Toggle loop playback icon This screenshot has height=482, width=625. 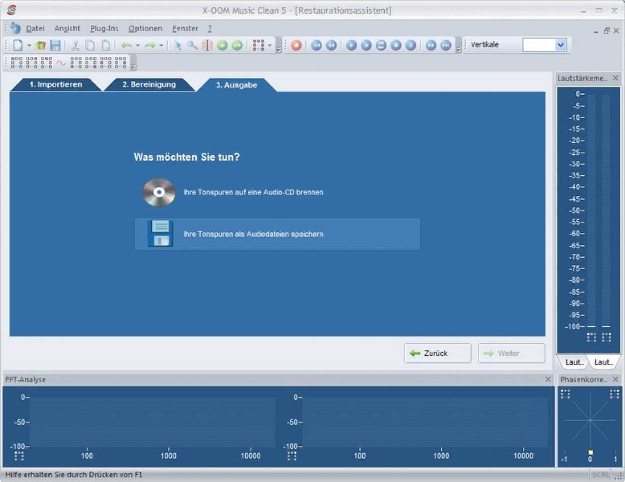[x=381, y=45]
